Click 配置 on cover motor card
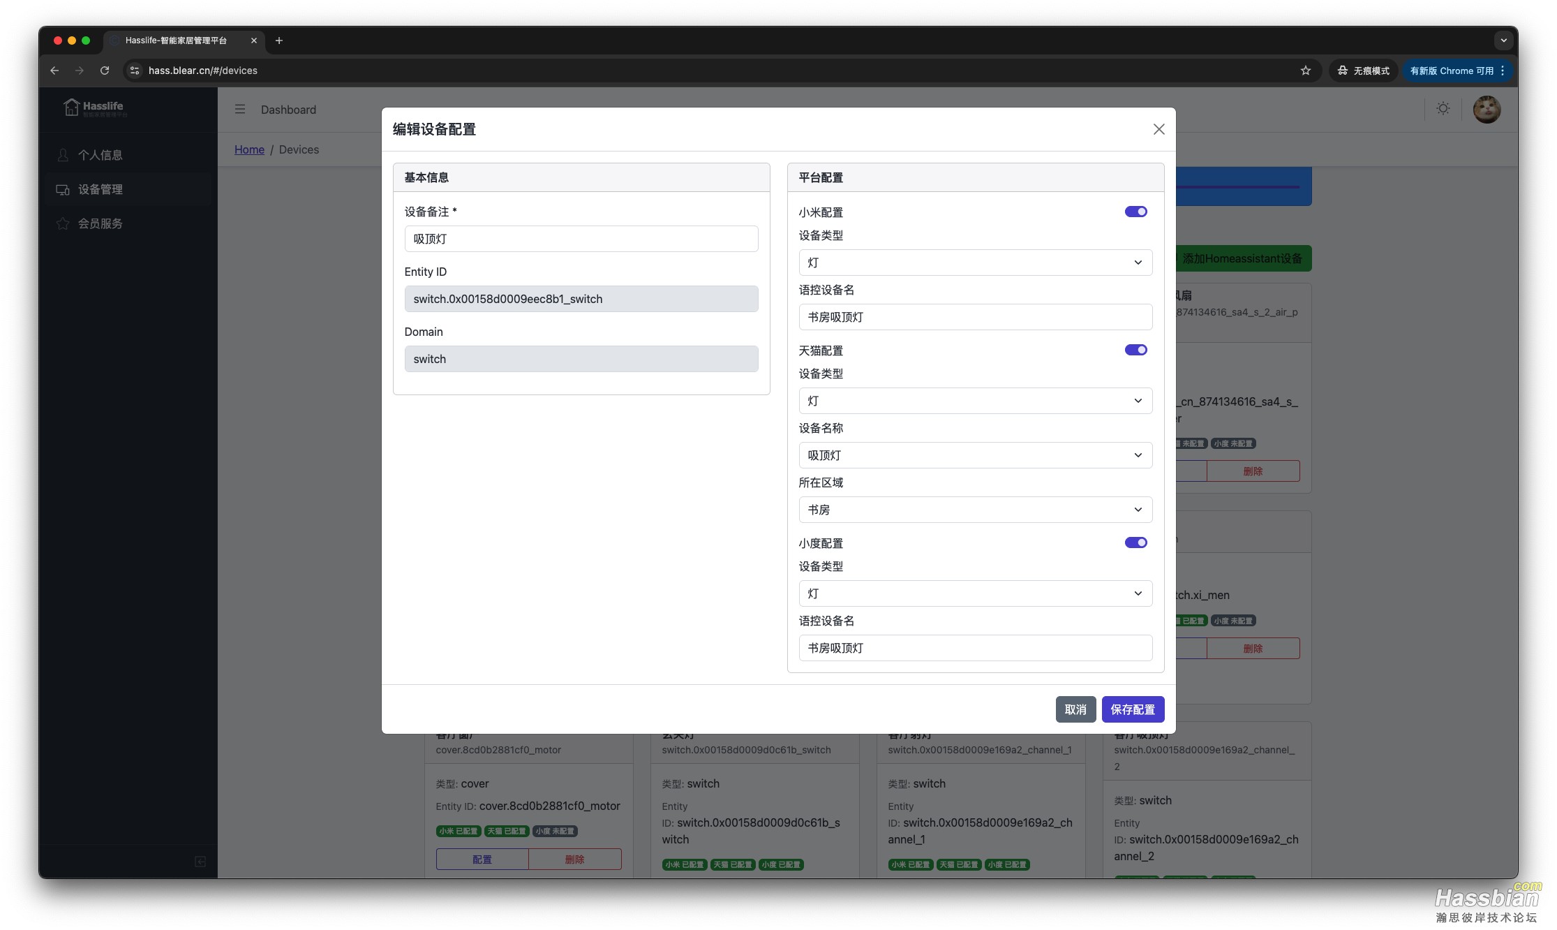 click(482, 859)
